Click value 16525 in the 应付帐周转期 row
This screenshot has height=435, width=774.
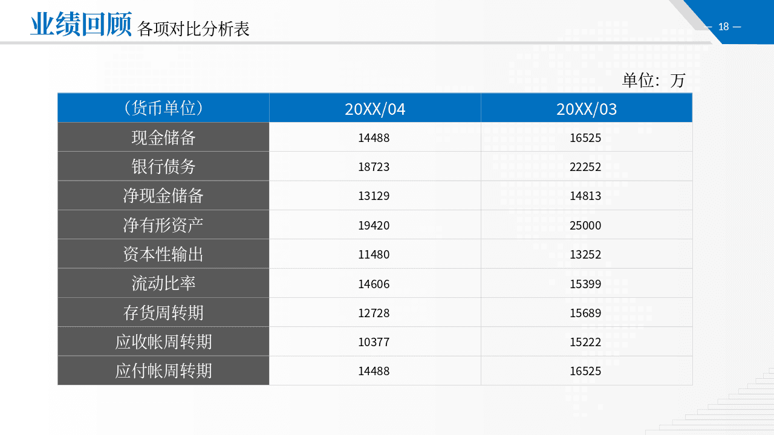[587, 370]
